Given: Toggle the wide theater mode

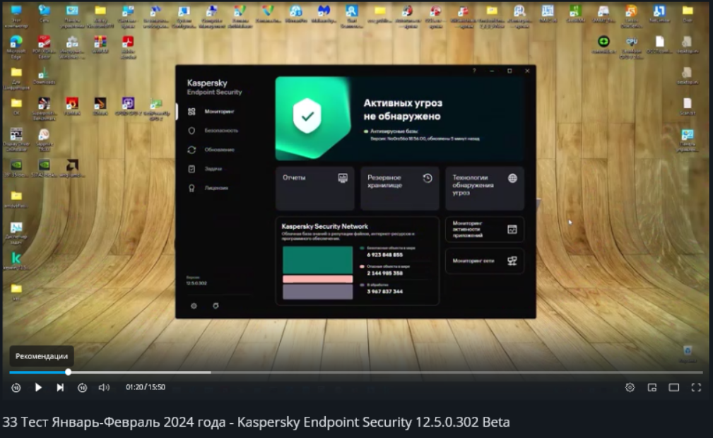Looking at the screenshot, I should pyautogui.click(x=674, y=387).
